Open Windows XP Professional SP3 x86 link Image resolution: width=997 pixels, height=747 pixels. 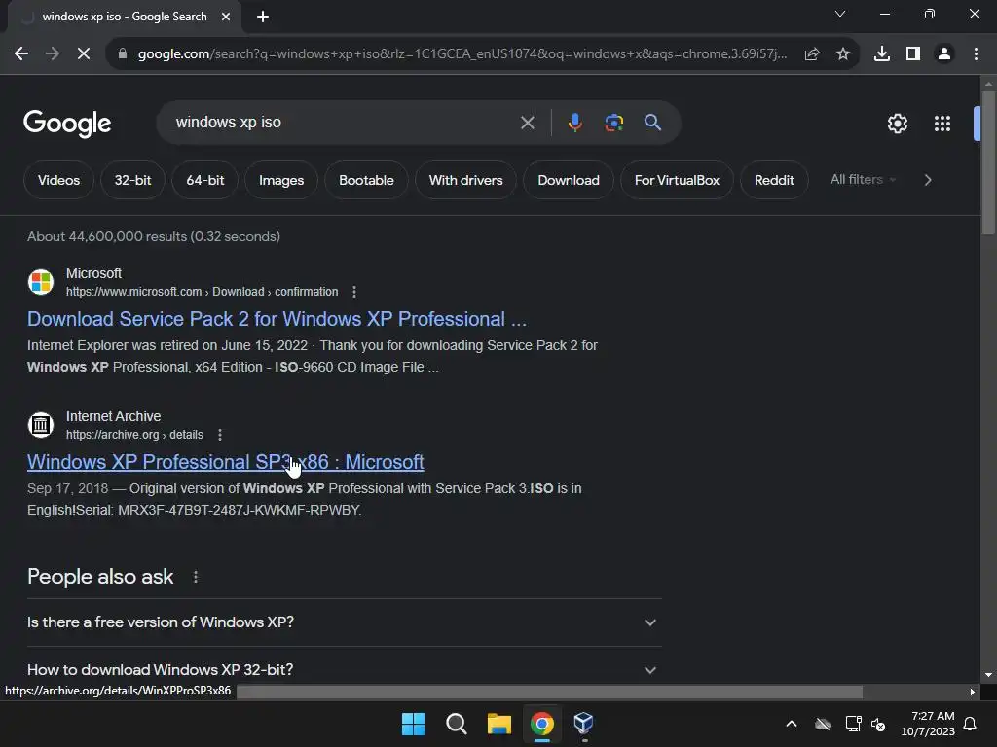[x=226, y=462]
